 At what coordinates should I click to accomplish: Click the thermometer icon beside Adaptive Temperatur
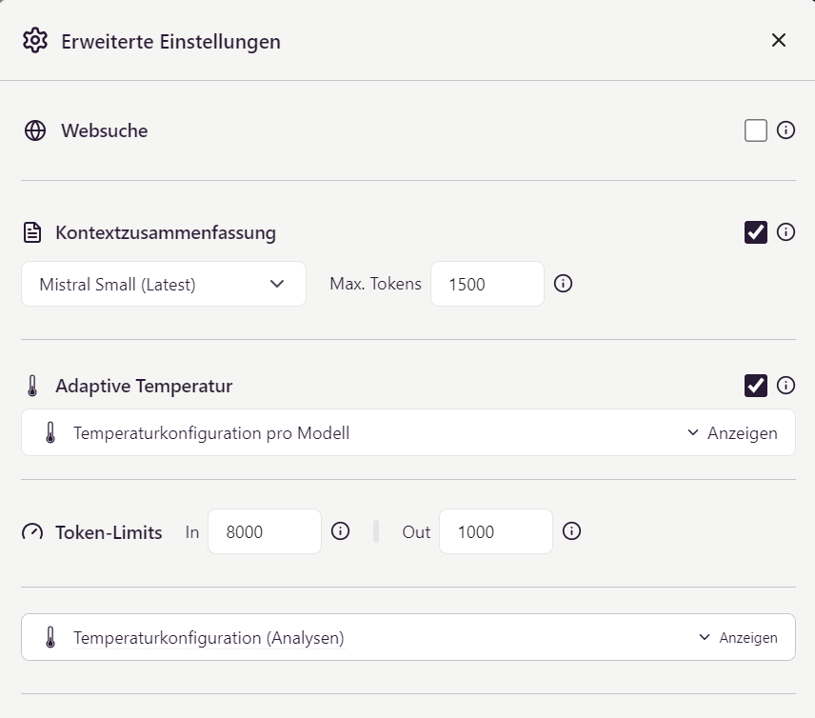pyautogui.click(x=32, y=386)
